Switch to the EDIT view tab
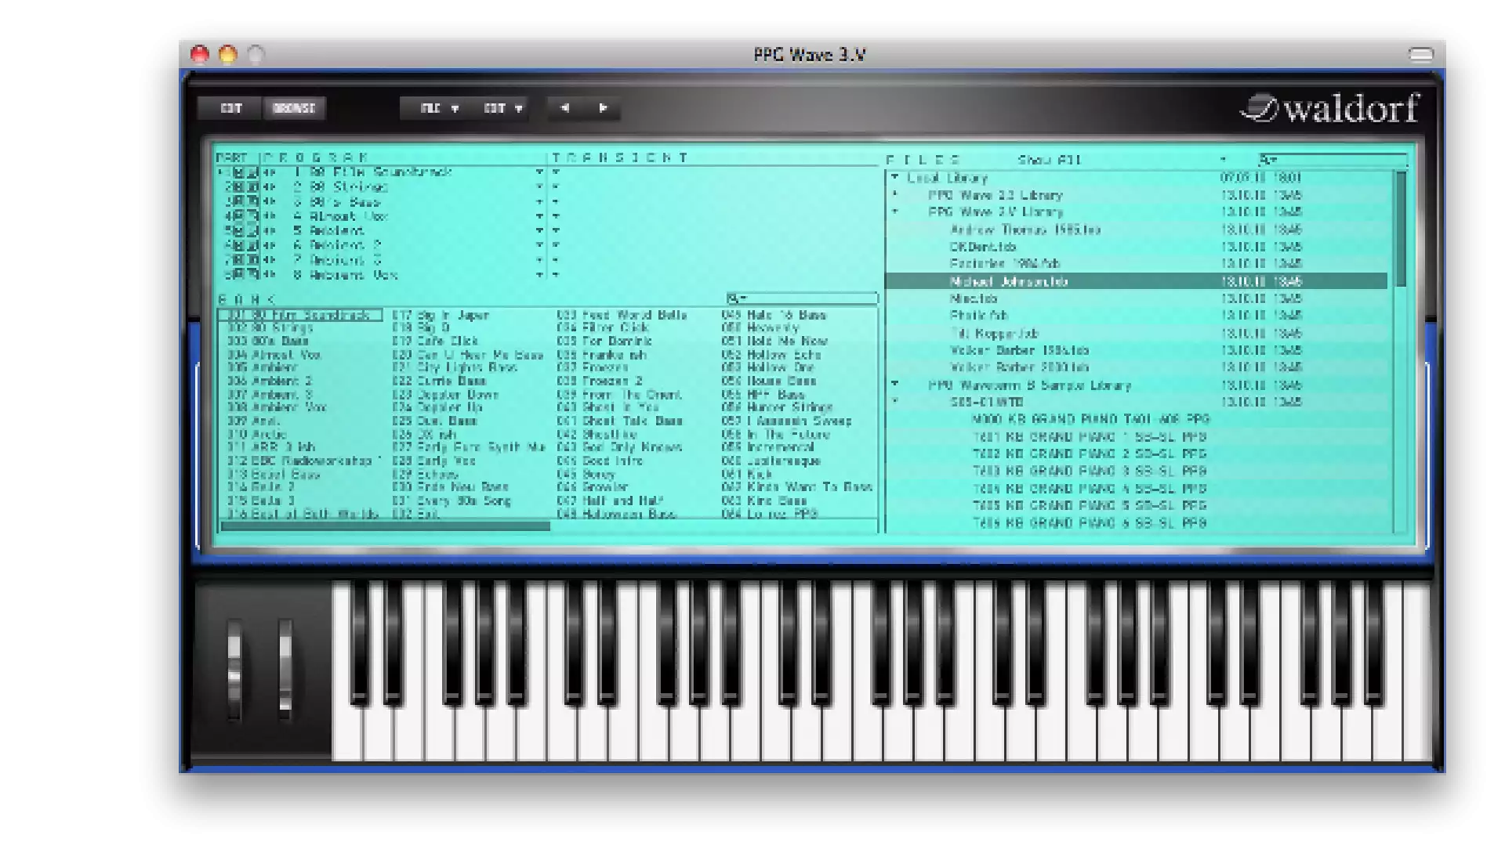 click(x=231, y=108)
